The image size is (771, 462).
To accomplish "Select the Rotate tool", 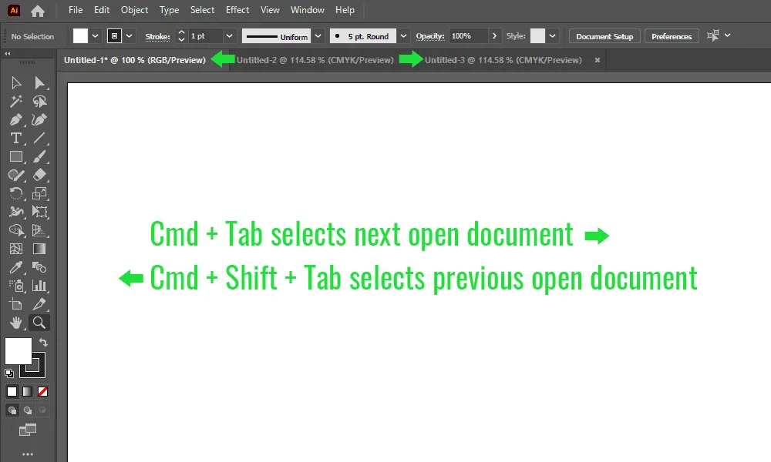I will (x=15, y=193).
